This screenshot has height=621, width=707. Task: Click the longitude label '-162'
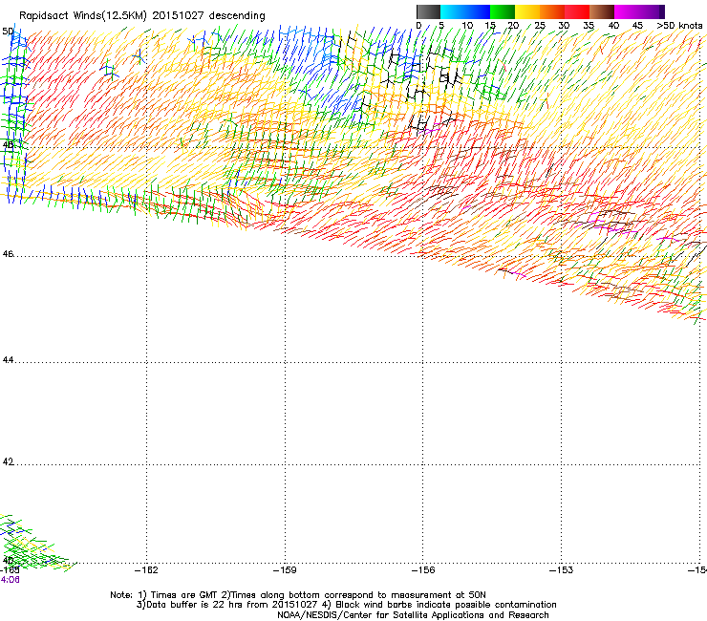click(146, 570)
